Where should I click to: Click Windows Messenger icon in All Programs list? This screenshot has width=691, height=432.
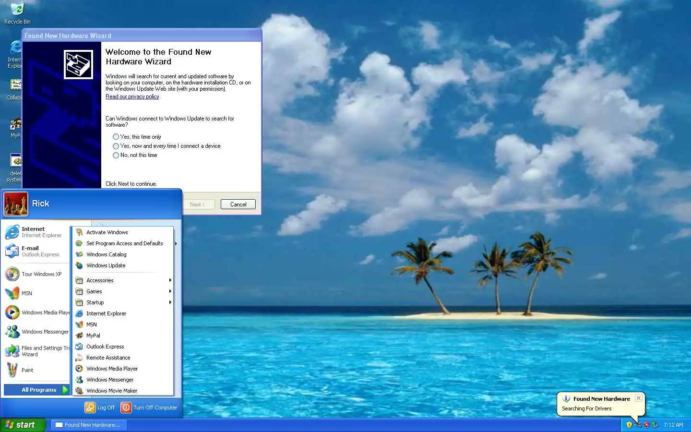pyautogui.click(x=79, y=380)
